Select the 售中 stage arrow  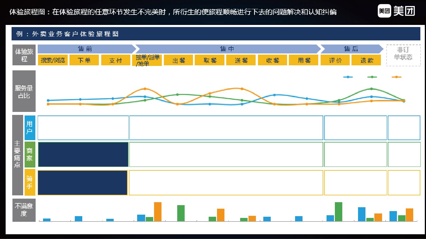click(x=227, y=49)
